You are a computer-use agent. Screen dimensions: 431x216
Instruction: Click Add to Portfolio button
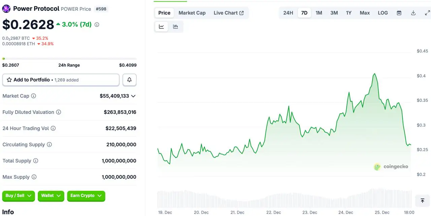coord(61,80)
